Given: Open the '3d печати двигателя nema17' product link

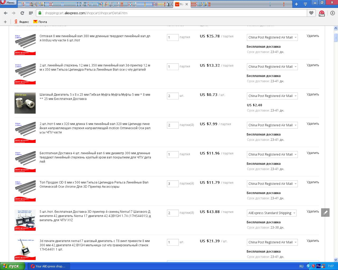Looking at the screenshot, I should coord(95,245).
